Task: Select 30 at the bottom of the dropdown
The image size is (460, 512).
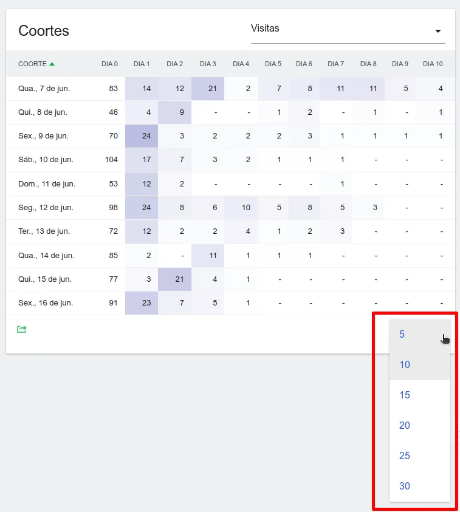Action: coord(405,486)
